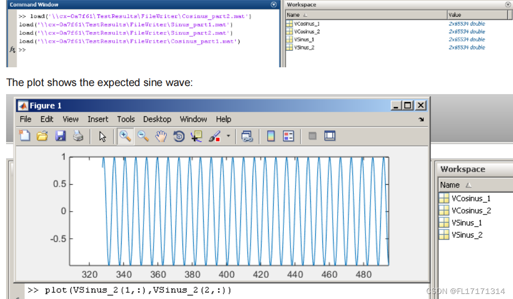Select the Zoom Out magnifier tool
Viewport: 513px width, 299px height.
(x=143, y=136)
